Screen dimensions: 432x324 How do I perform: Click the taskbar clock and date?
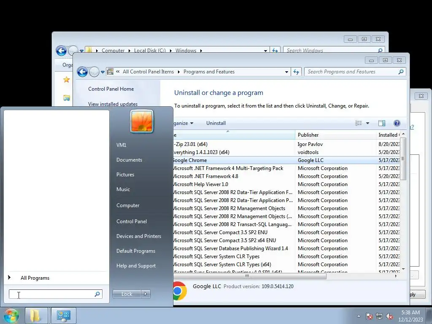[x=410, y=316]
